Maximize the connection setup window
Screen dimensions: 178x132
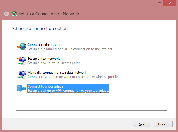click(x=160, y=3)
